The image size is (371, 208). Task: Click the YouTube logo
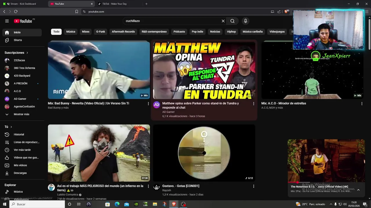point(23,21)
